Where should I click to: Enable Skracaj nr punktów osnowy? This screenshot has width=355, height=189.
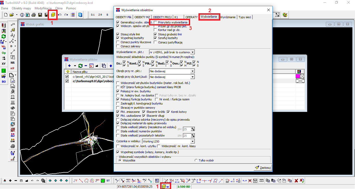tap(118, 108)
